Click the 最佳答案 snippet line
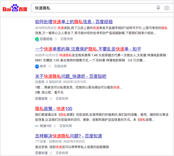Viewport: 174px width, 156px height. (x=72, y=147)
